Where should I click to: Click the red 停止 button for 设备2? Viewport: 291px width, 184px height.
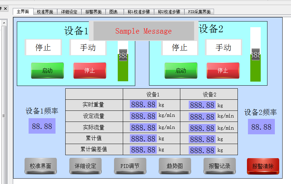click(x=223, y=71)
